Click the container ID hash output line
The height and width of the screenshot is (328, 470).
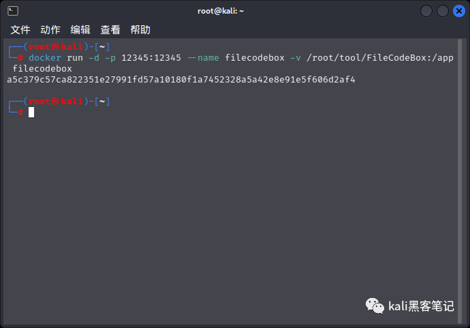(x=181, y=80)
